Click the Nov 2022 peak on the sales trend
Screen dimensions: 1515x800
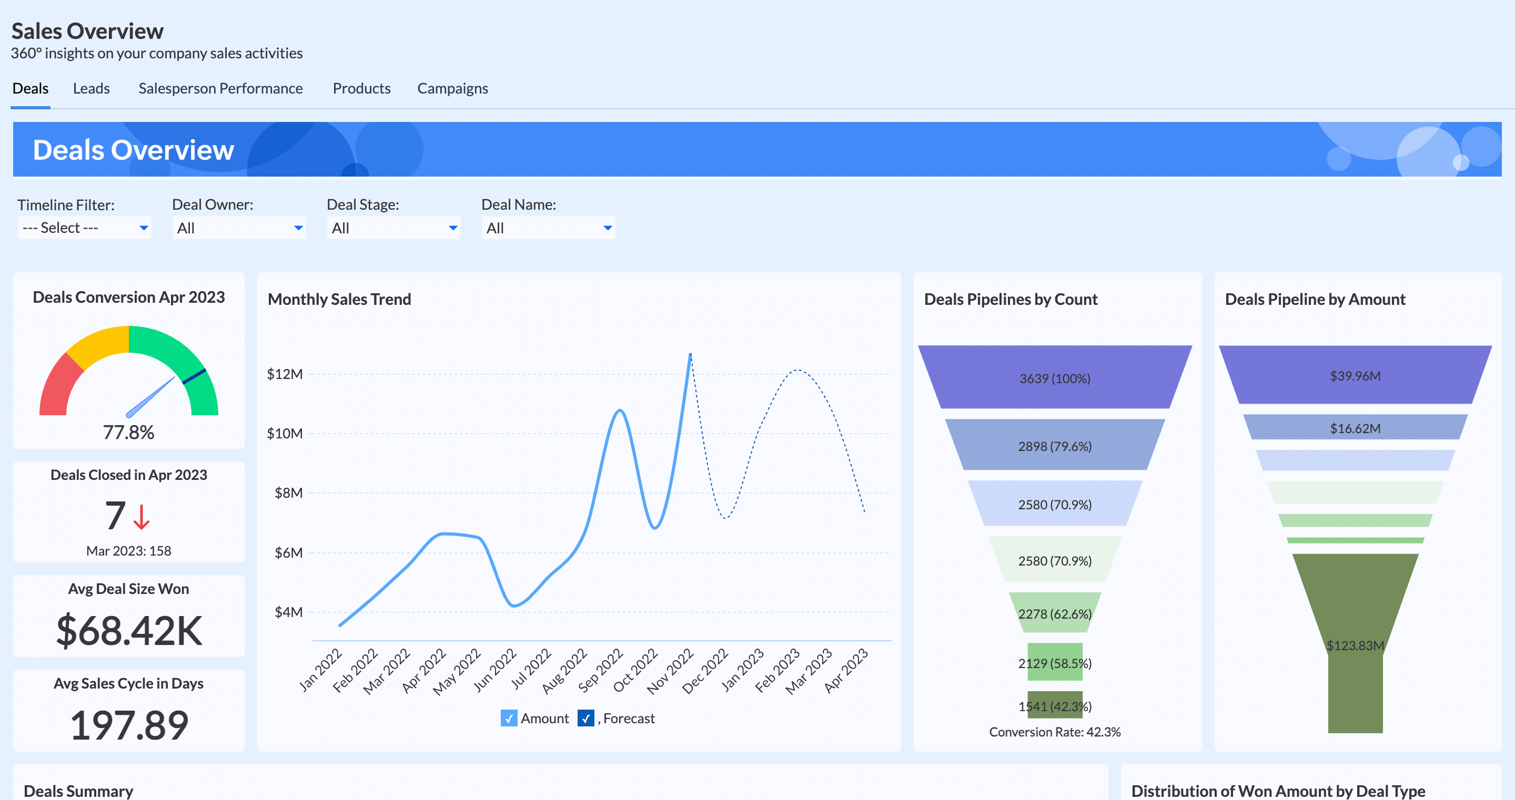pyautogui.click(x=689, y=354)
